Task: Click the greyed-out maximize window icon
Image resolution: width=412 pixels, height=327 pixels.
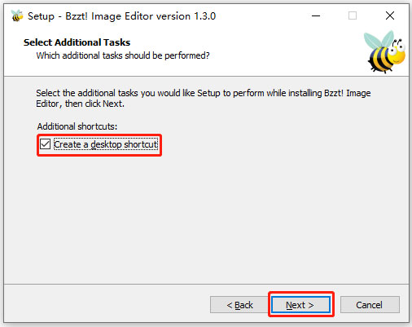Action: [x=353, y=15]
